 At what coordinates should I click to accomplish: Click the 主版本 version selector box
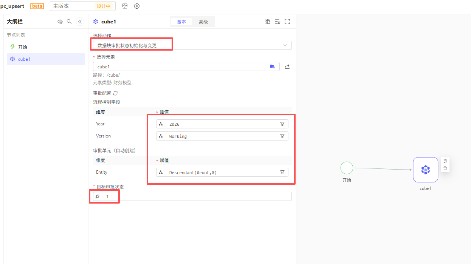click(x=72, y=6)
